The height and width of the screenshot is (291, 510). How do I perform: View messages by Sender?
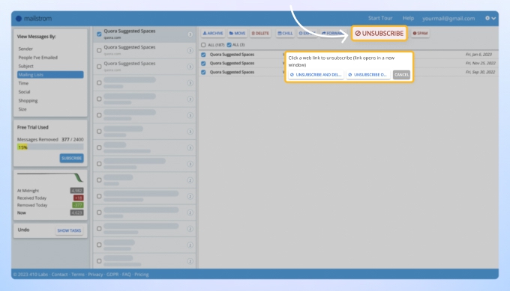click(x=25, y=49)
